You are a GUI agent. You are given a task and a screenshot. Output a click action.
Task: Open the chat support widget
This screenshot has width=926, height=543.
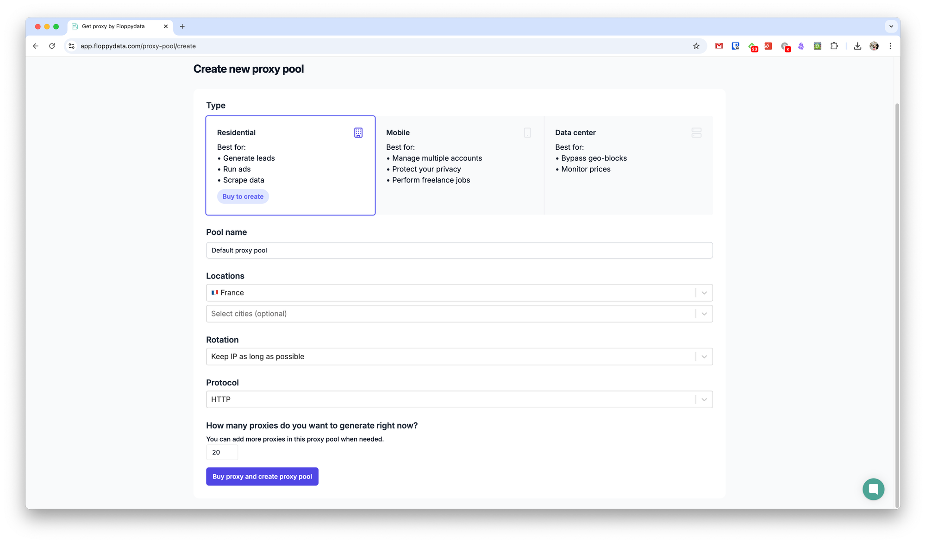point(873,489)
